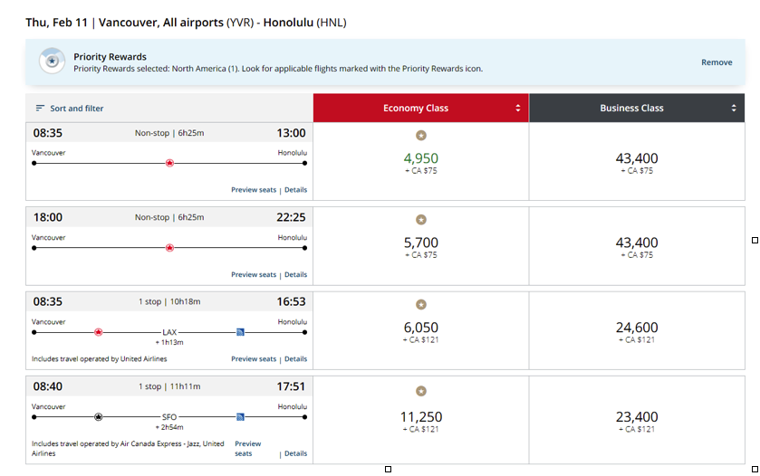Click Air Canada logo on 18:00 non-stop route
Screen dimensions: 760x476
pos(169,248)
